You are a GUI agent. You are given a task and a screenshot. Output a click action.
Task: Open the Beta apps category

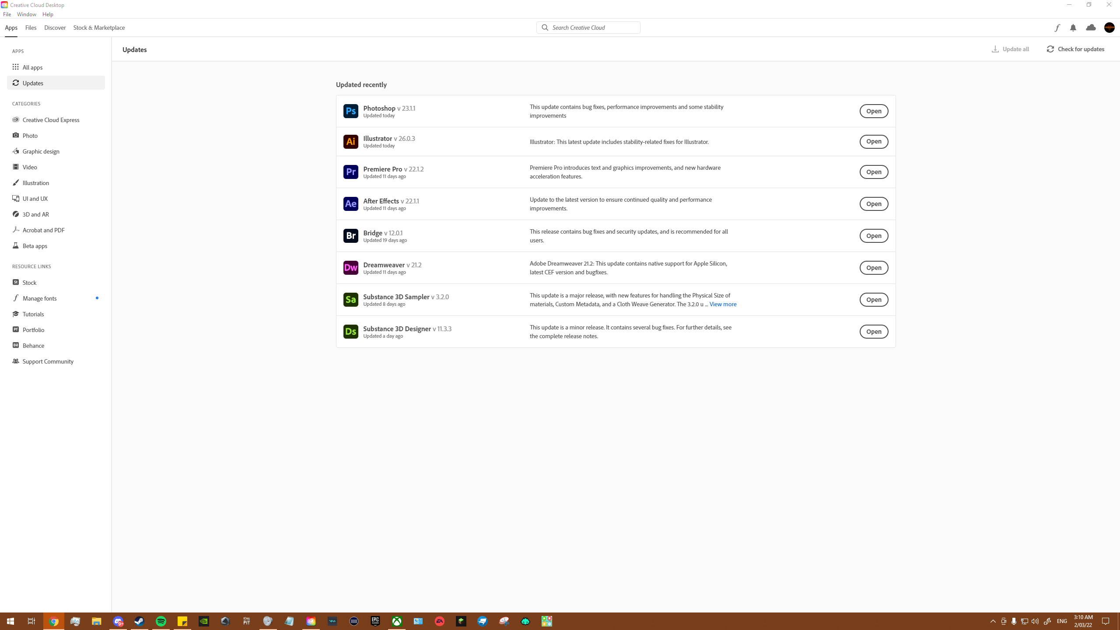pyautogui.click(x=56, y=245)
